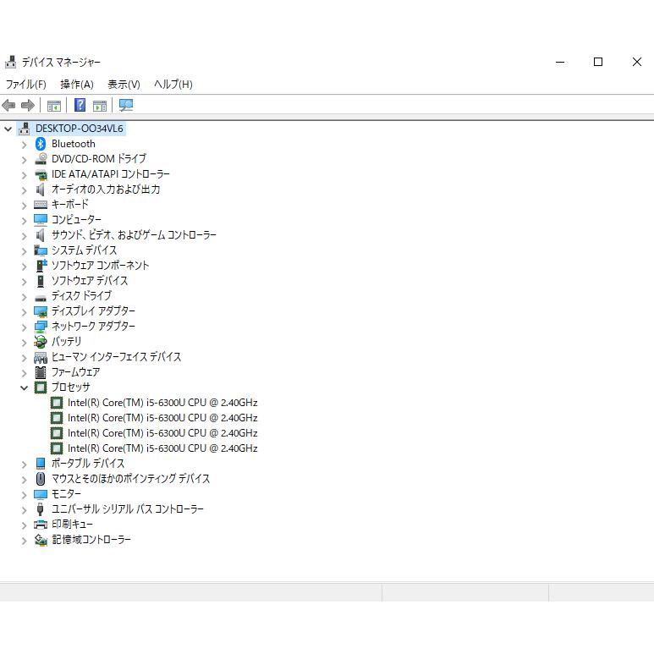654x654 pixels.
Task: Open the ヘルプ(H) menu
Action: click(x=173, y=85)
